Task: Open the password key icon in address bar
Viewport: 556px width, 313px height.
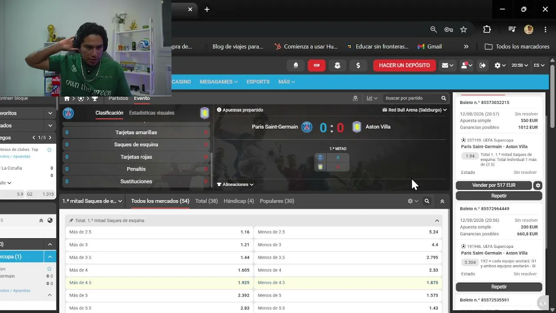Action: (449, 30)
